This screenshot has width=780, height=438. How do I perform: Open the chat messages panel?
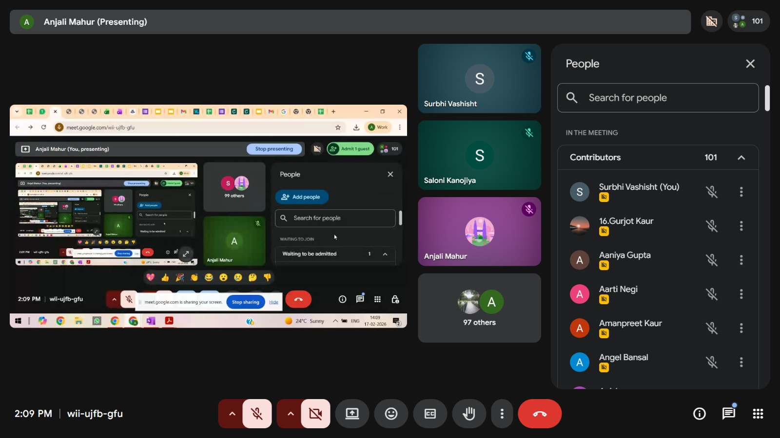pos(728,414)
